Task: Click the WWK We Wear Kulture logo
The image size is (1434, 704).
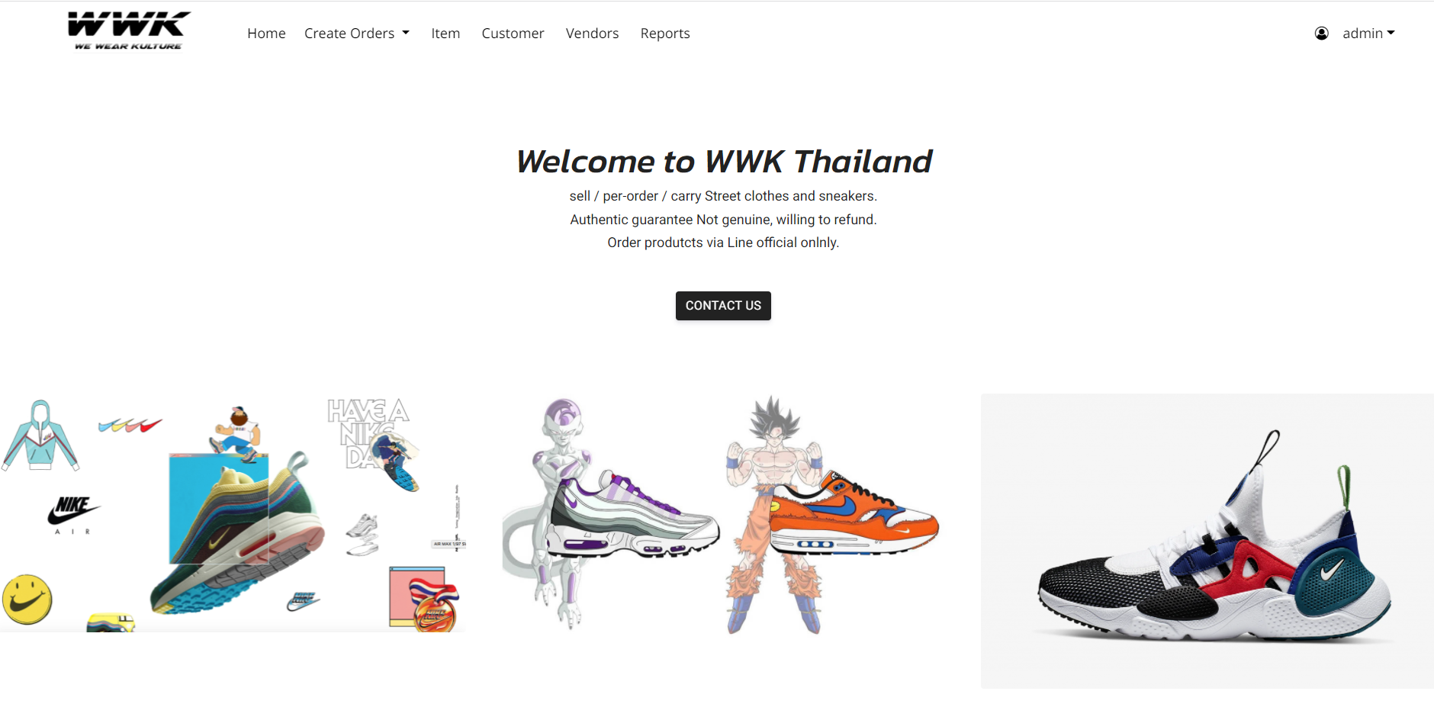Action: click(x=129, y=31)
